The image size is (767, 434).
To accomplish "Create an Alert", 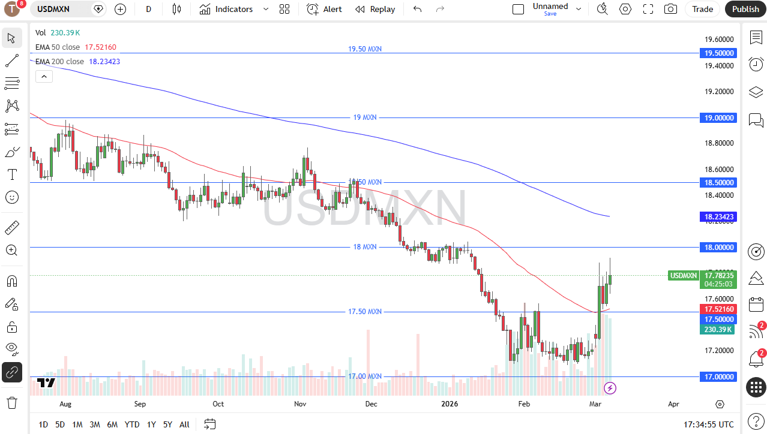I will click(324, 9).
